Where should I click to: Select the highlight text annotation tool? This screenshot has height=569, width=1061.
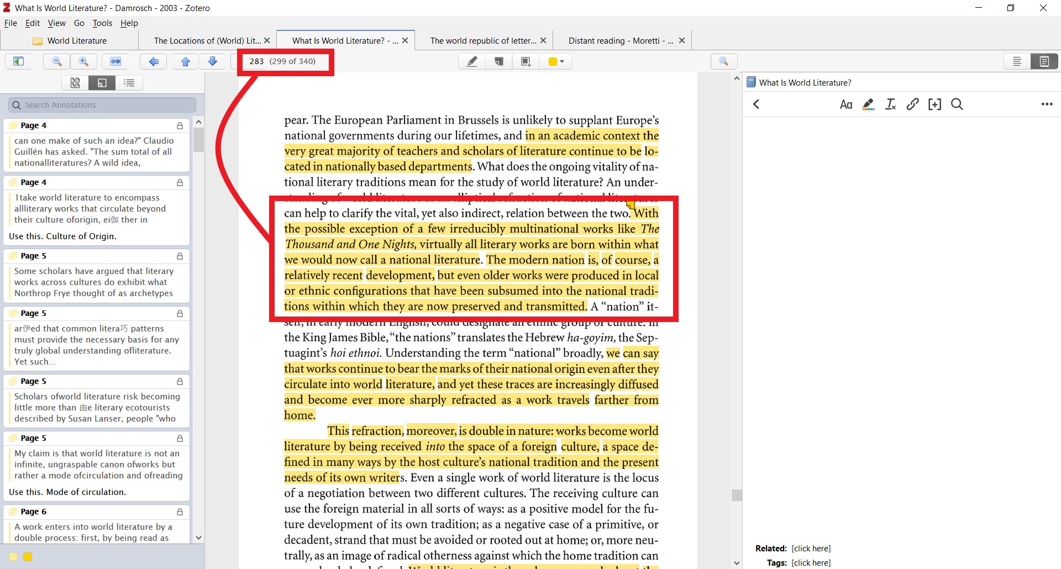pos(471,61)
